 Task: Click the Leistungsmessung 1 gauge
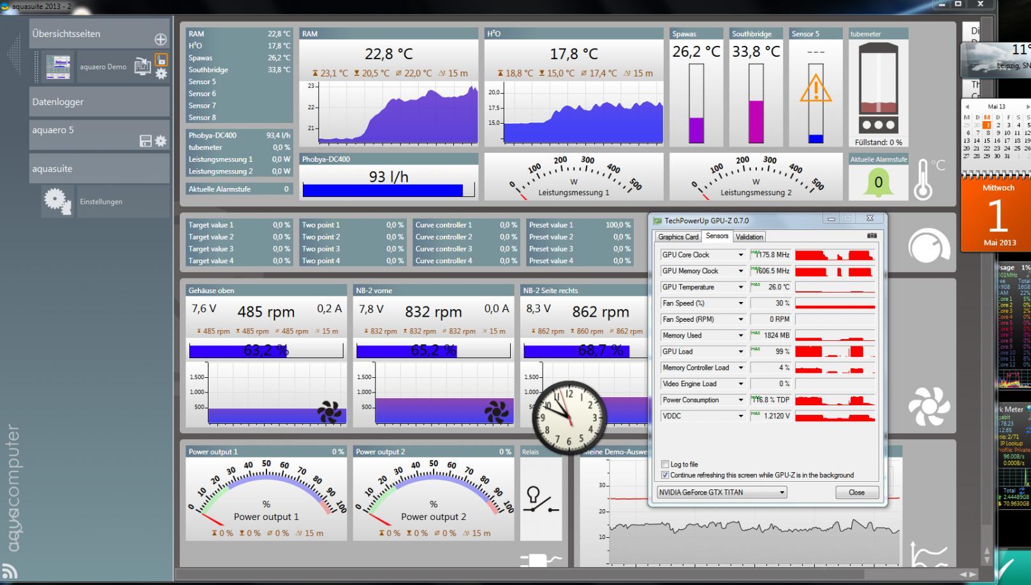pyautogui.click(x=574, y=177)
